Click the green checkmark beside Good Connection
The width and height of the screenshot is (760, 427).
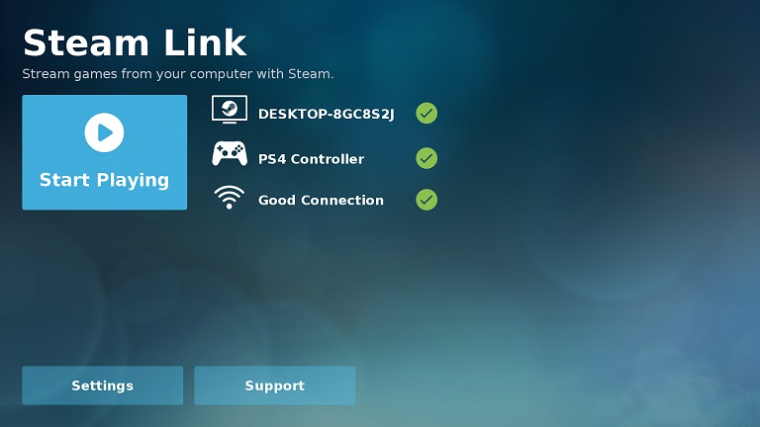point(427,200)
